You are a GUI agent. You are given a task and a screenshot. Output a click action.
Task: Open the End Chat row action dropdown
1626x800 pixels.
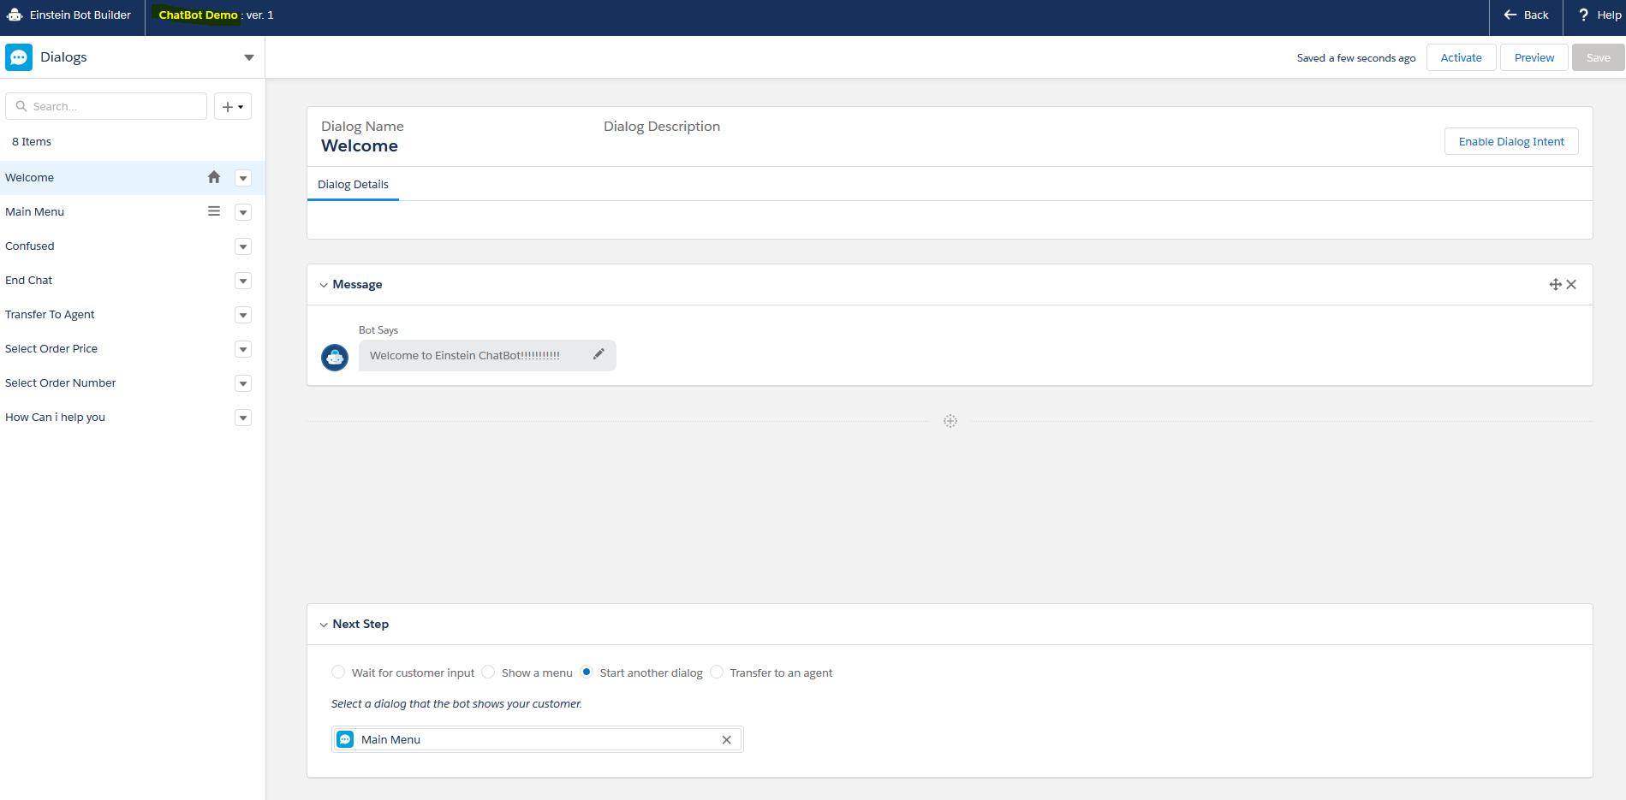coord(243,281)
